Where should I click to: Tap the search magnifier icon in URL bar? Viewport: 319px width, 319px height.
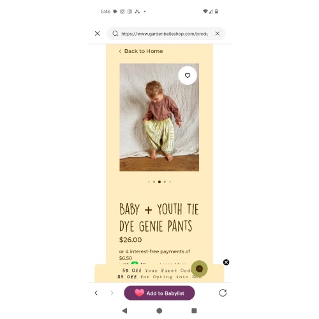coord(115,34)
